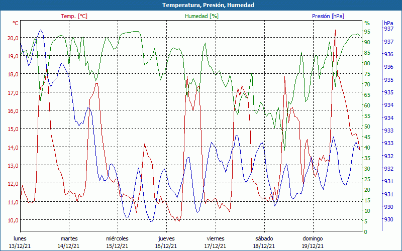Click the '30' humidity axis value
The width and height of the screenshot is (402, 251).
pyautogui.click(x=367, y=169)
